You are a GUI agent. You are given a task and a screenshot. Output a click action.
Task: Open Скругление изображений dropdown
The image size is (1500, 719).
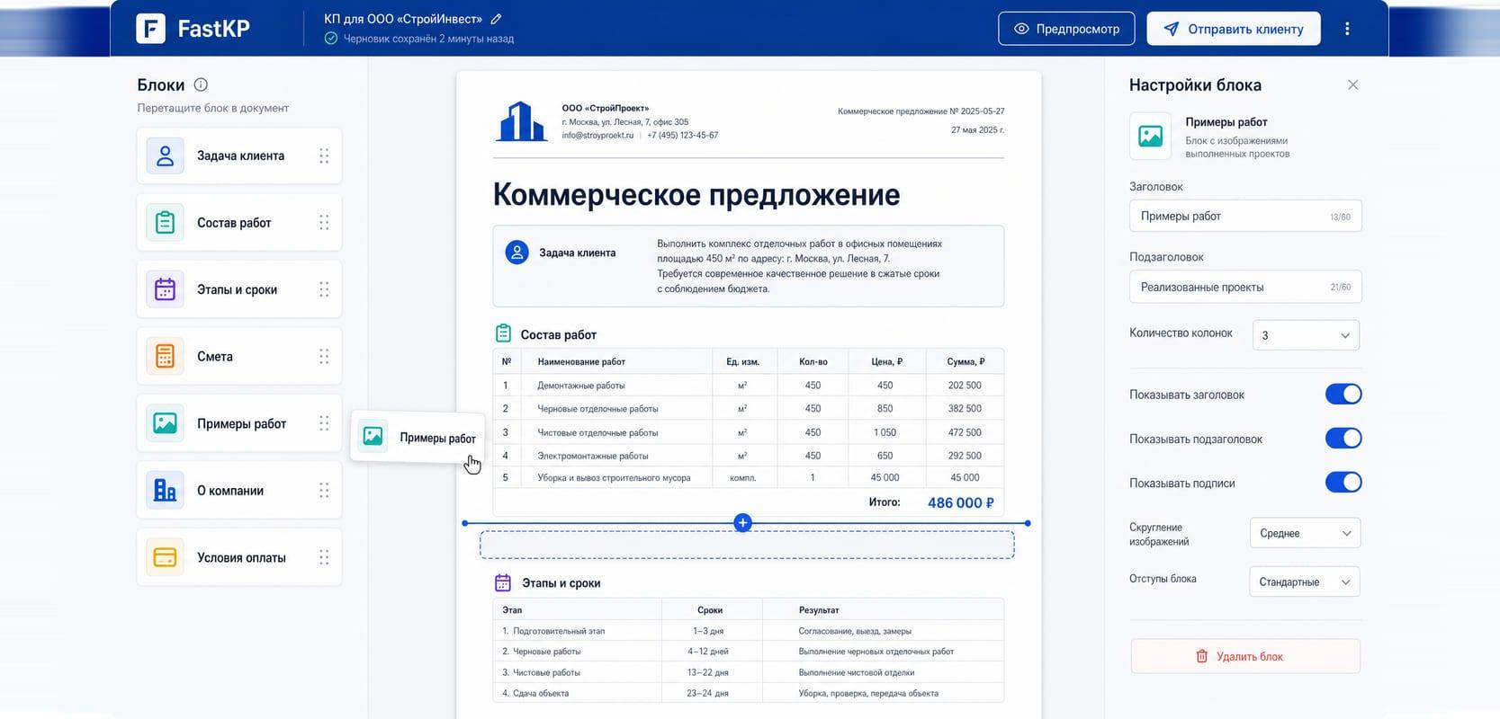pos(1305,533)
